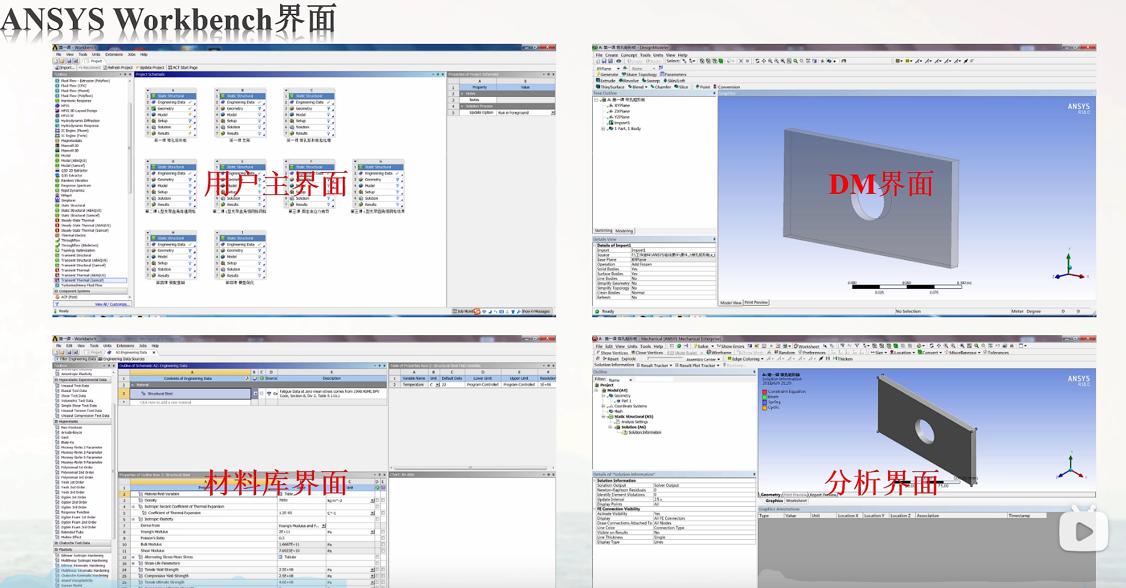
Task: Click the Import... button in Workbench
Action: (65, 68)
